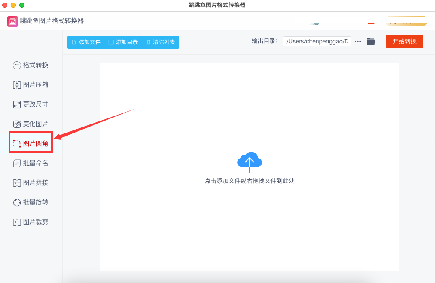The width and height of the screenshot is (435, 283).
Task: Click the 图片压缩 compress icon
Action: pos(17,85)
